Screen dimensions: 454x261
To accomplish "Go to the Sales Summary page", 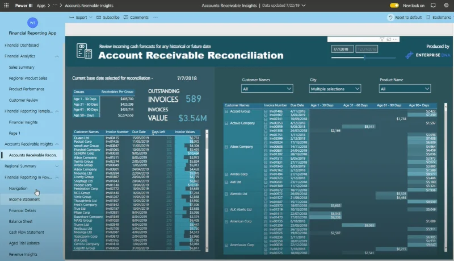I will (22, 67).
